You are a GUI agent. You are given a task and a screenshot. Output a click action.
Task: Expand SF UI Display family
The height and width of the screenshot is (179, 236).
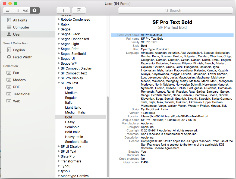tap(59, 146)
